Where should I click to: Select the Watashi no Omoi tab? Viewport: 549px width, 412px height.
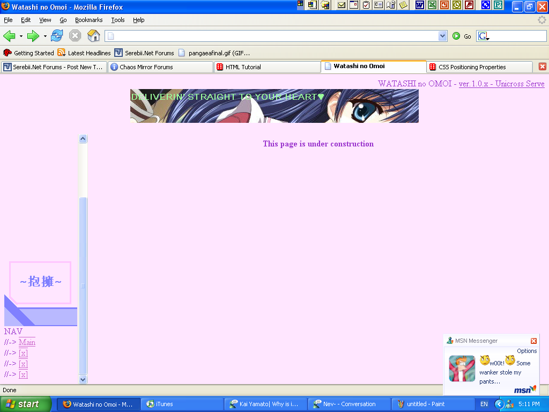click(x=373, y=66)
